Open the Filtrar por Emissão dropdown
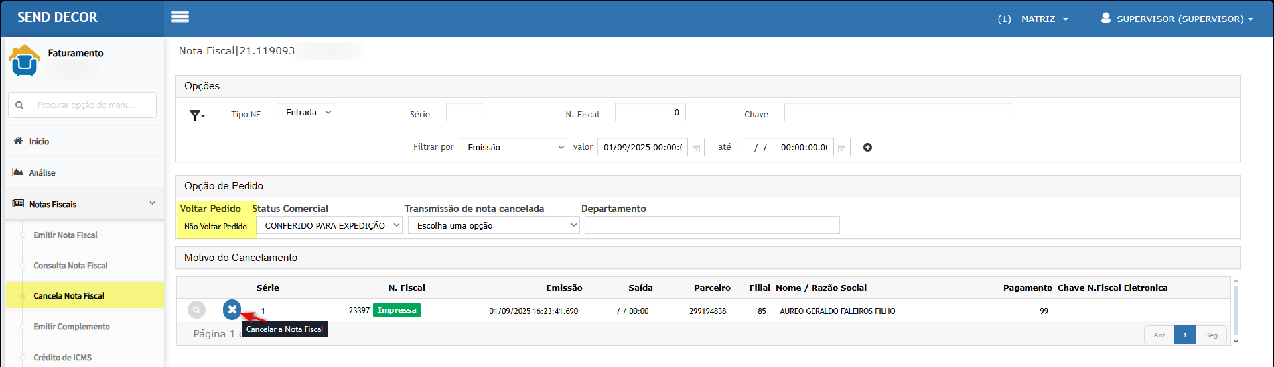The width and height of the screenshot is (1274, 367). click(x=513, y=148)
